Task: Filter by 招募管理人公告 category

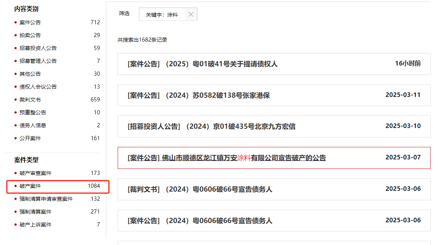Action: 38,61
